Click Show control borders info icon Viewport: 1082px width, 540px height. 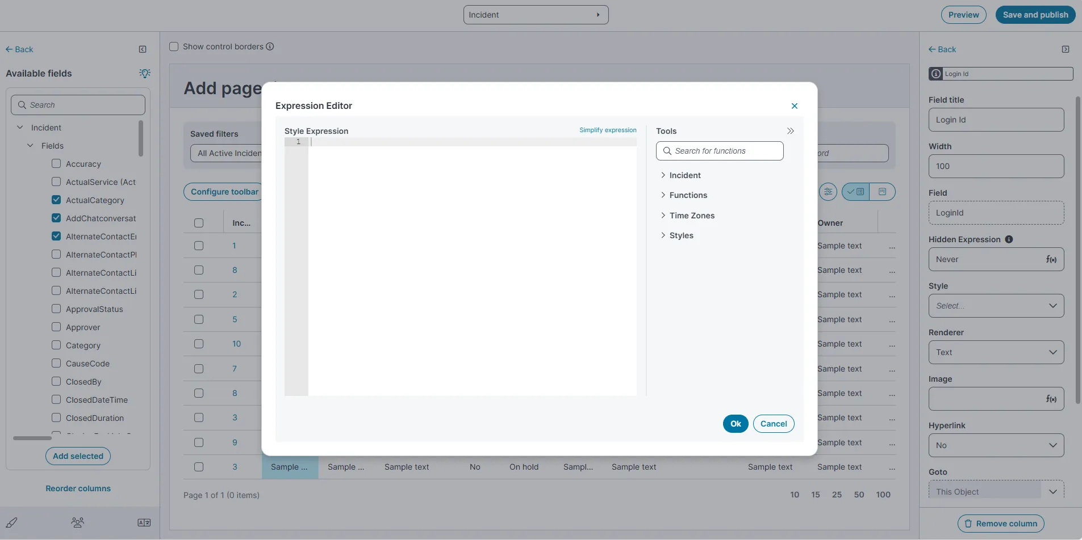click(x=270, y=47)
